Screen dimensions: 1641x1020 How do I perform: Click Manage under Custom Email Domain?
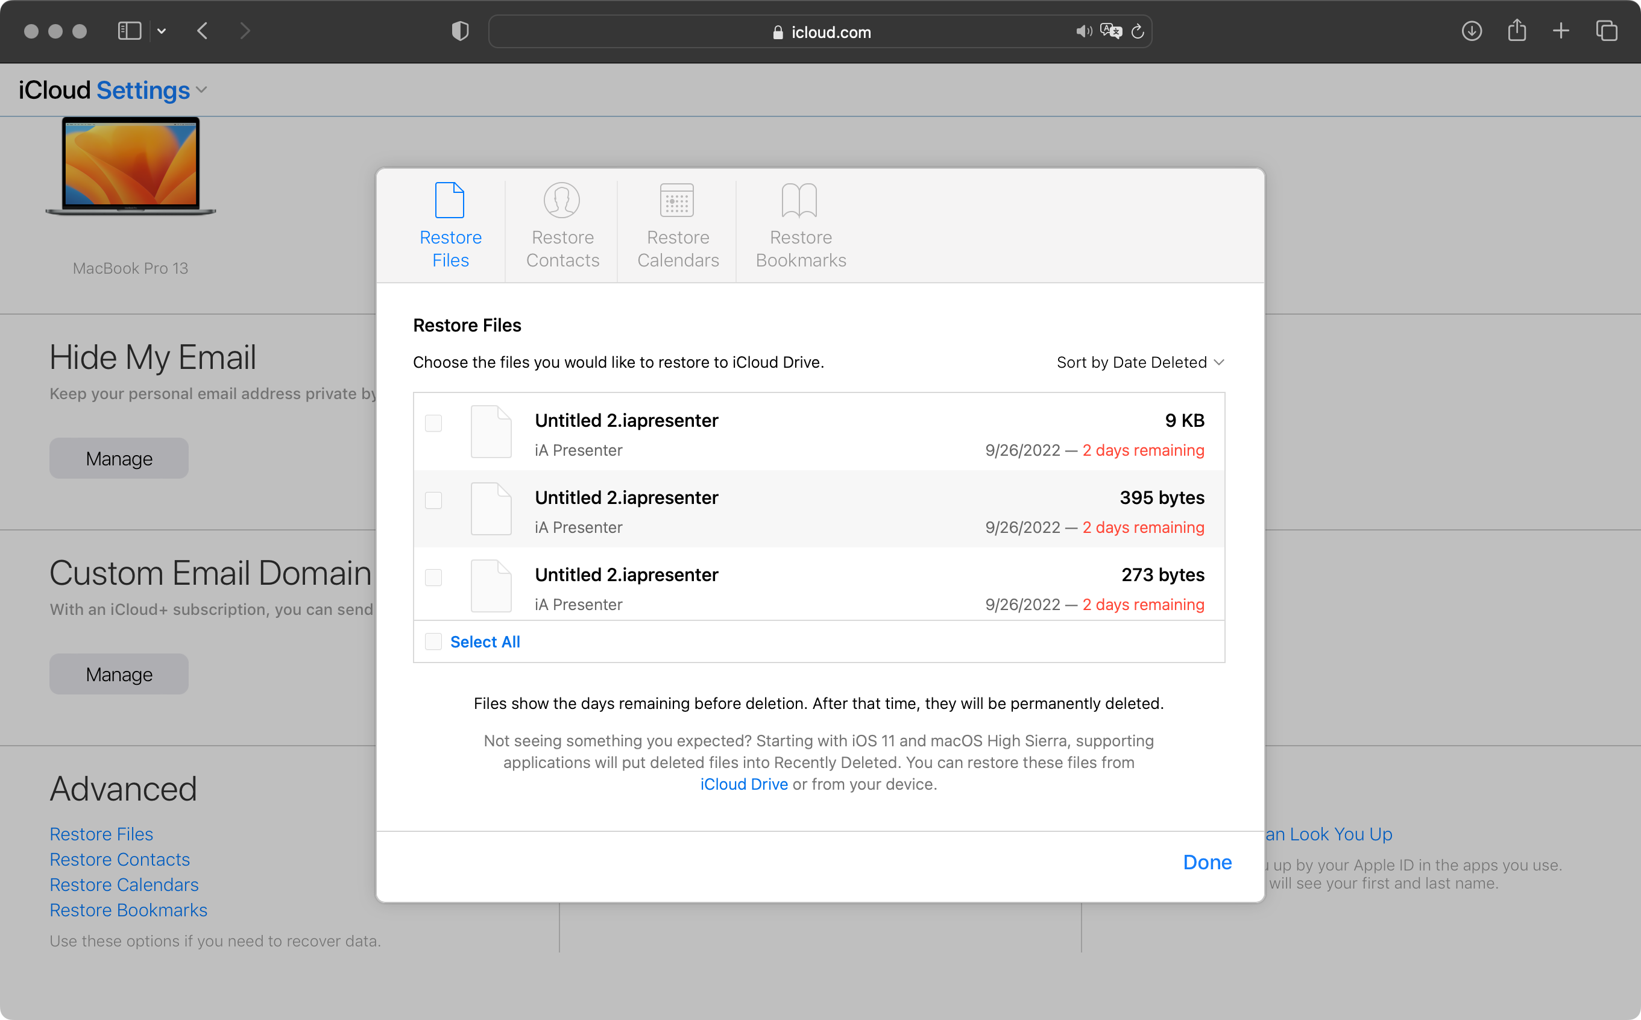[119, 674]
